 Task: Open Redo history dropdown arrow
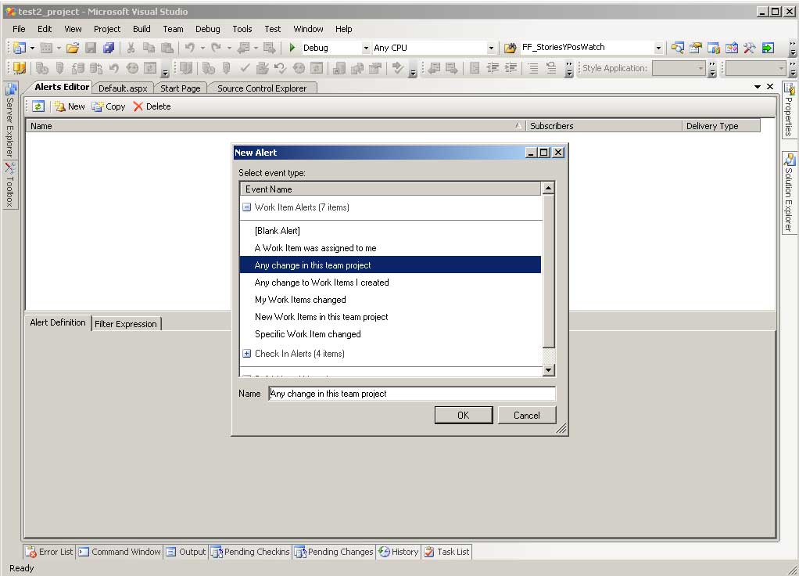(229, 48)
